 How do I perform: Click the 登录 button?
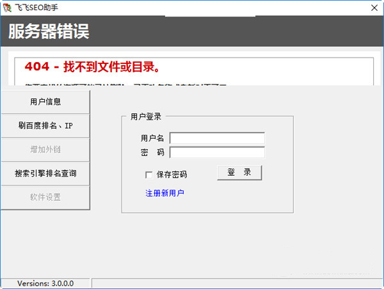(239, 173)
